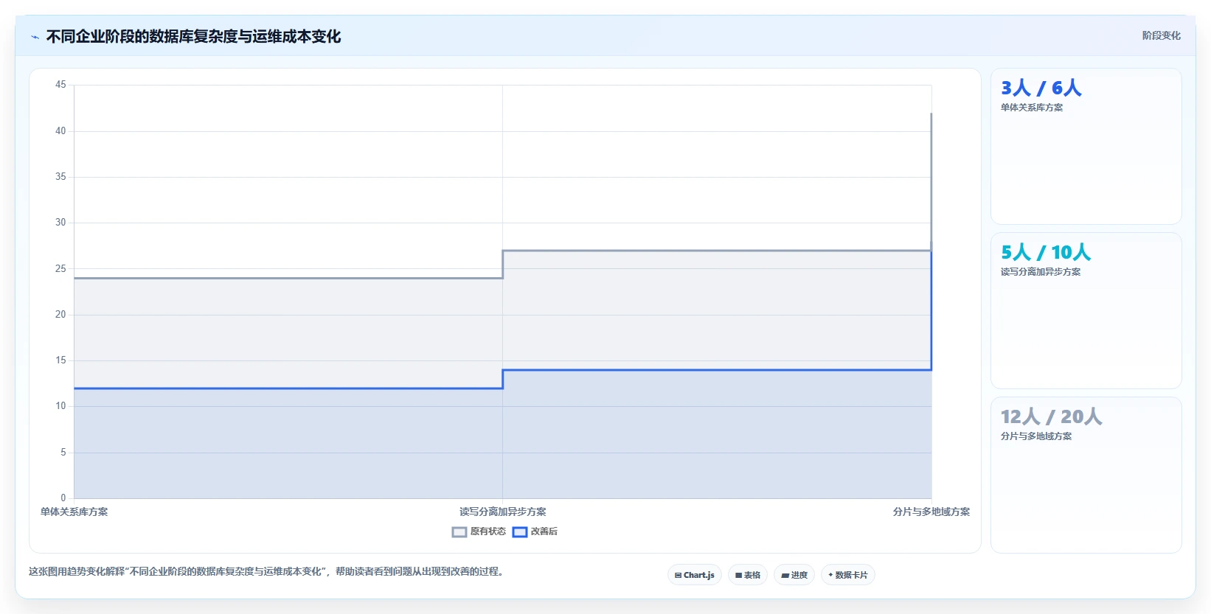1211x614 pixels.
Task: Select the Chart.js tag
Action: pos(695,575)
